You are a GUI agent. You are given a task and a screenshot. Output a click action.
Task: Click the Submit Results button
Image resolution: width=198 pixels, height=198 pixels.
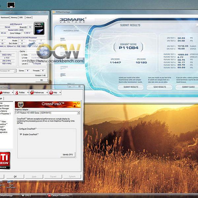pyautogui.click(x=131, y=87)
